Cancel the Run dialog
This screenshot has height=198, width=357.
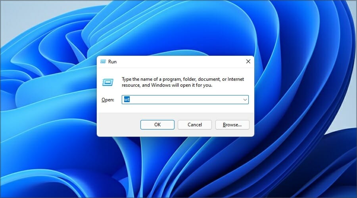(195, 125)
